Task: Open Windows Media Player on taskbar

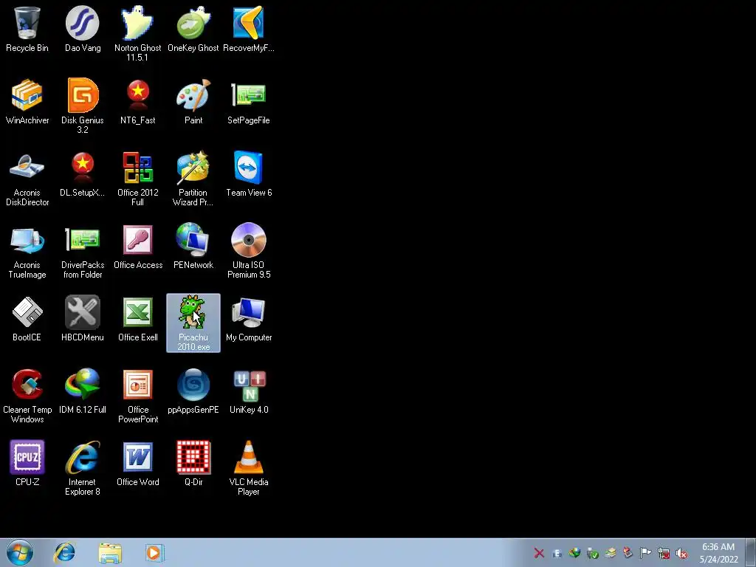Action: pyautogui.click(x=154, y=552)
